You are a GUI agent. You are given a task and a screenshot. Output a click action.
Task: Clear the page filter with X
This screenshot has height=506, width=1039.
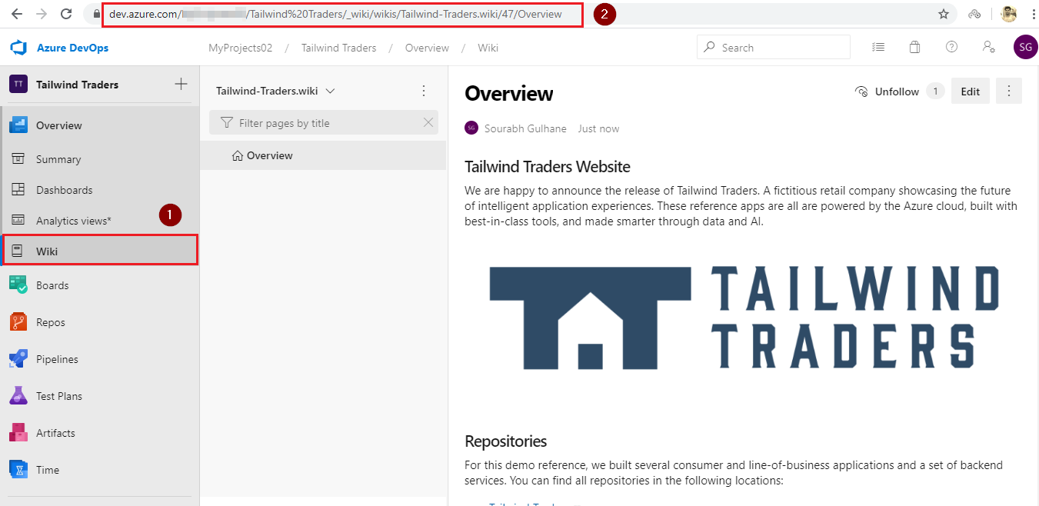pyautogui.click(x=428, y=123)
